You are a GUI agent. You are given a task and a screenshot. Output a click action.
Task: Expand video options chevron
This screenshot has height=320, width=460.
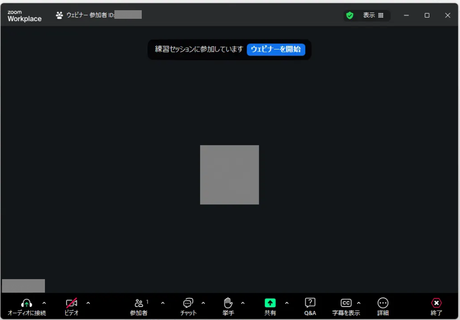(88, 303)
